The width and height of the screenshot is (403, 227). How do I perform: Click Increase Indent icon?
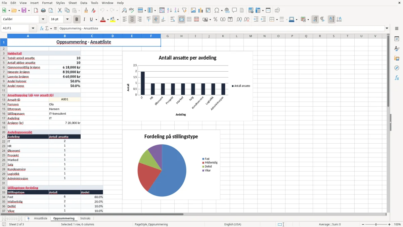pos(256,20)
